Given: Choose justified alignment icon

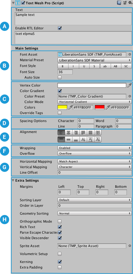Looking at the screenshot, I should point(83,132).
